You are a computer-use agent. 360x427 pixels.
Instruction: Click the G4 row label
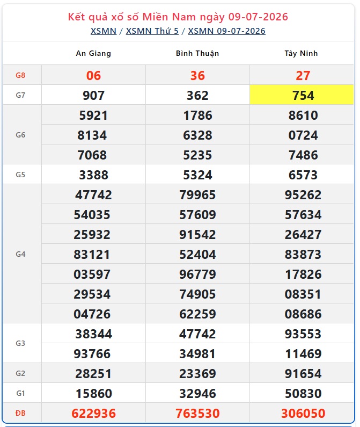pyautogui.click(x=21, y=254)
